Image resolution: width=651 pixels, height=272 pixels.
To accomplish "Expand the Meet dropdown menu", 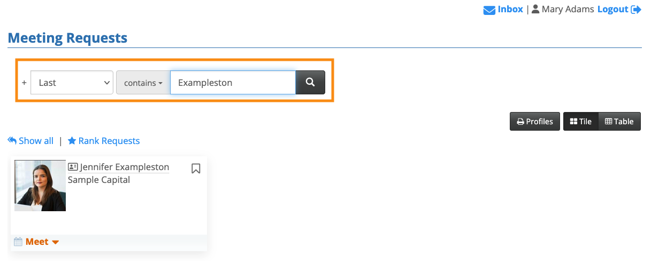I will [55, 242].
